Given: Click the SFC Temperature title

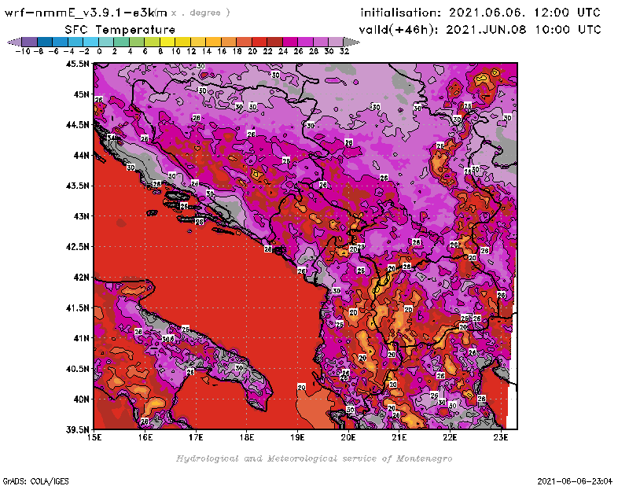Looking at the screenshot, I should click(x=120, y=30).
